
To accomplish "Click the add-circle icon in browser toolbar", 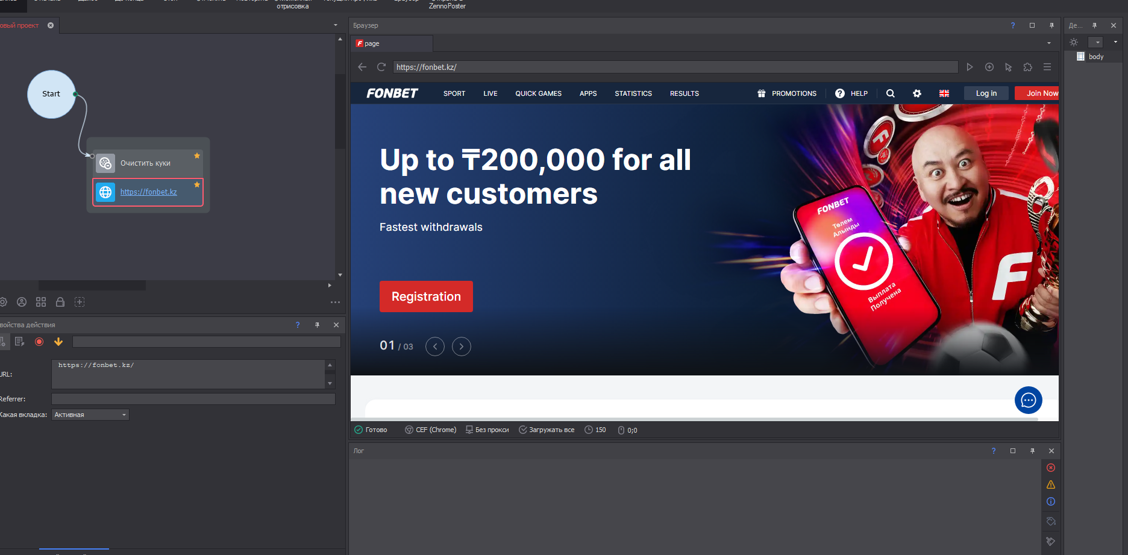I will tap(989, 67).
